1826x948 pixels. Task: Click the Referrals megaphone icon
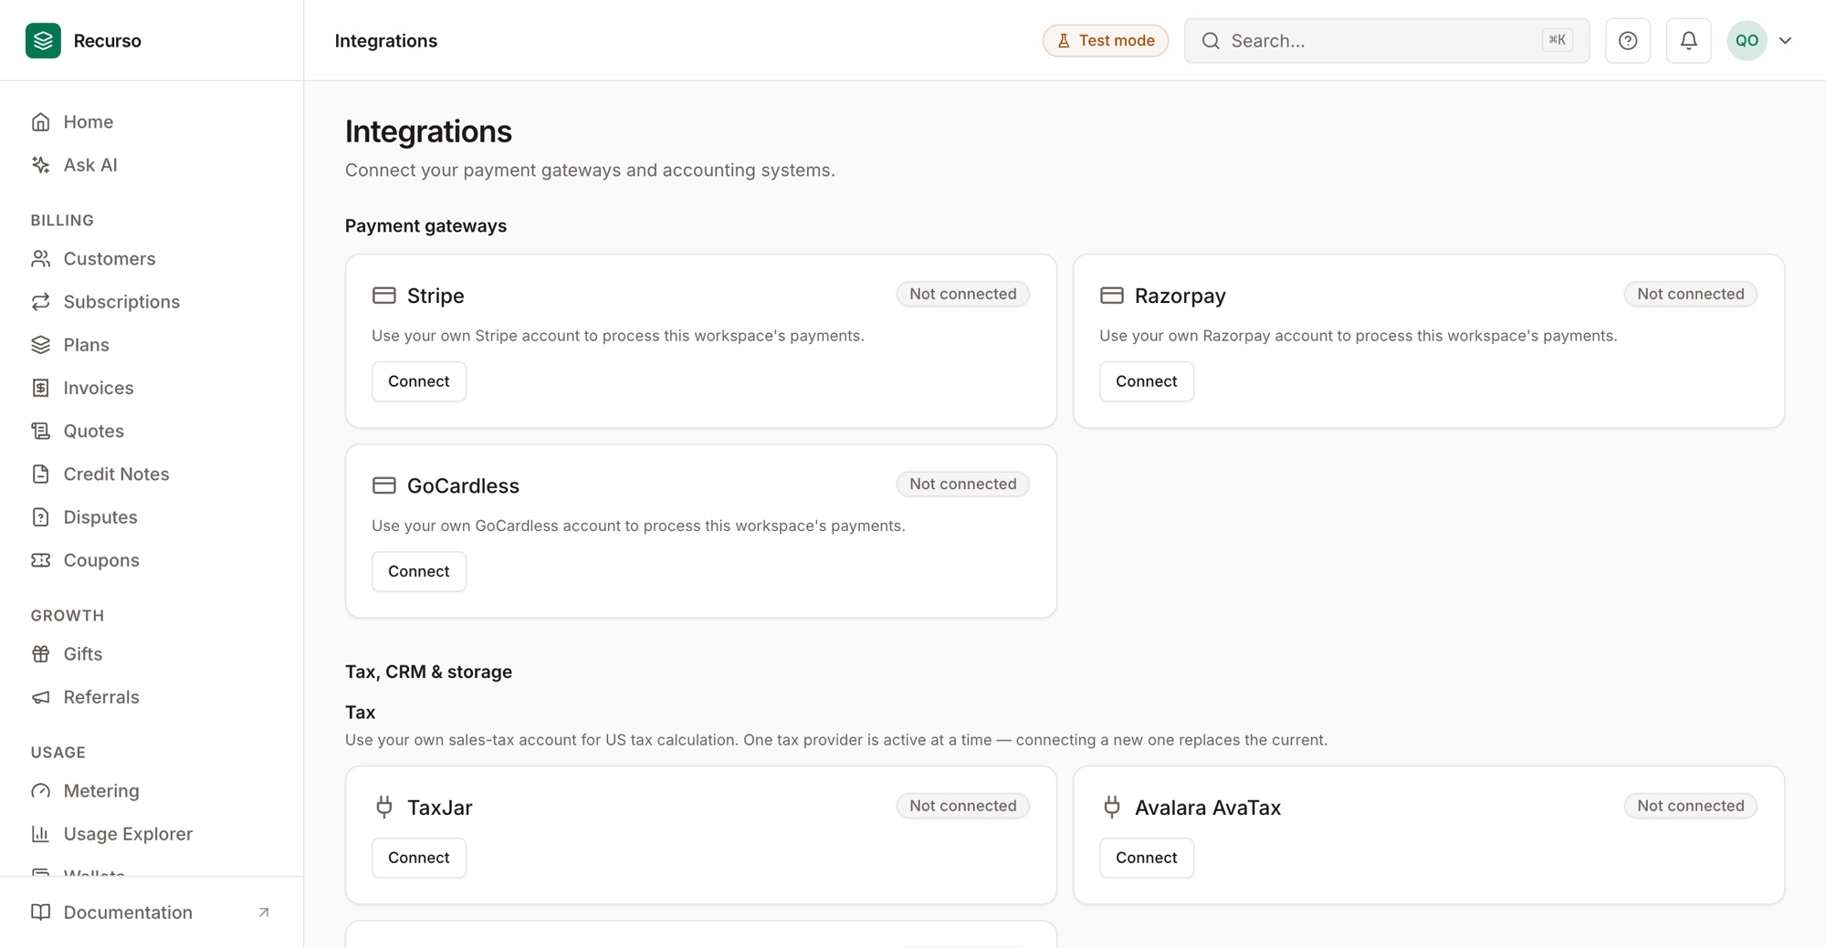41,696
